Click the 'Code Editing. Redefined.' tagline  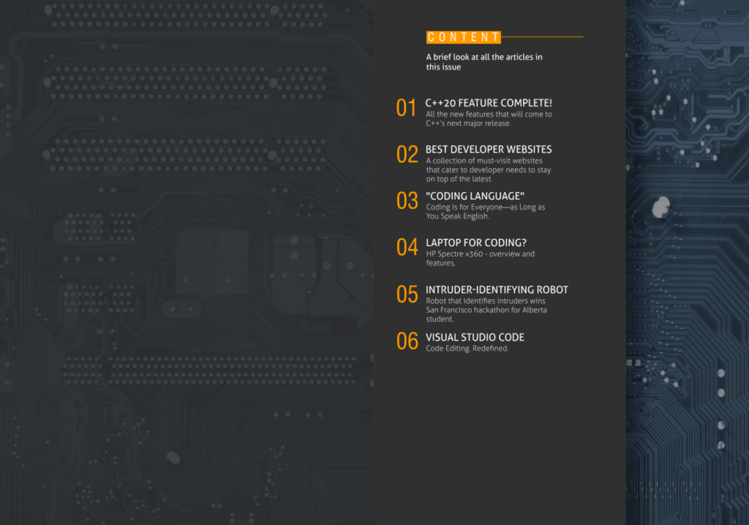pyautogui.click(x=467, y=349)
